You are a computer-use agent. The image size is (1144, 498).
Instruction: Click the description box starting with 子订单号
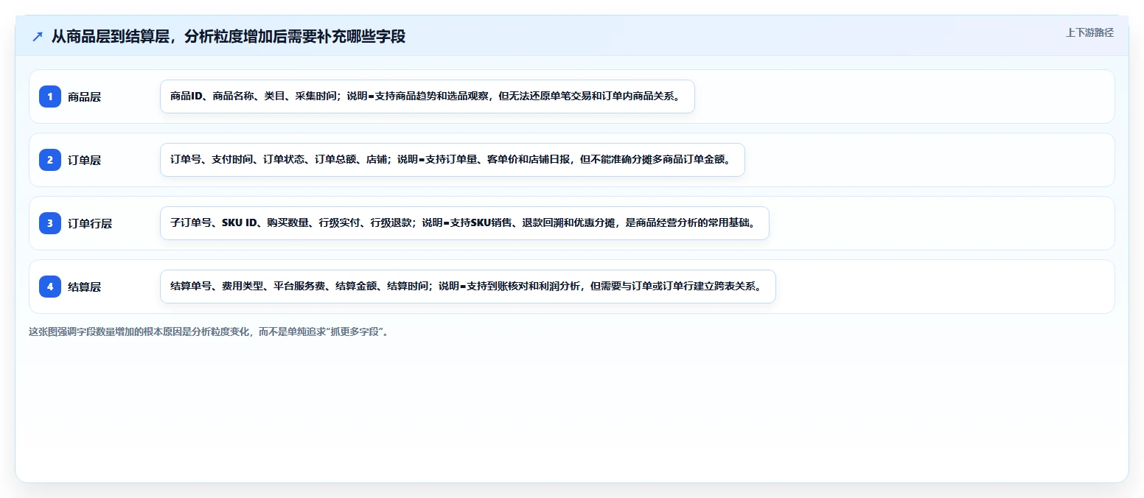pos(464,223)
